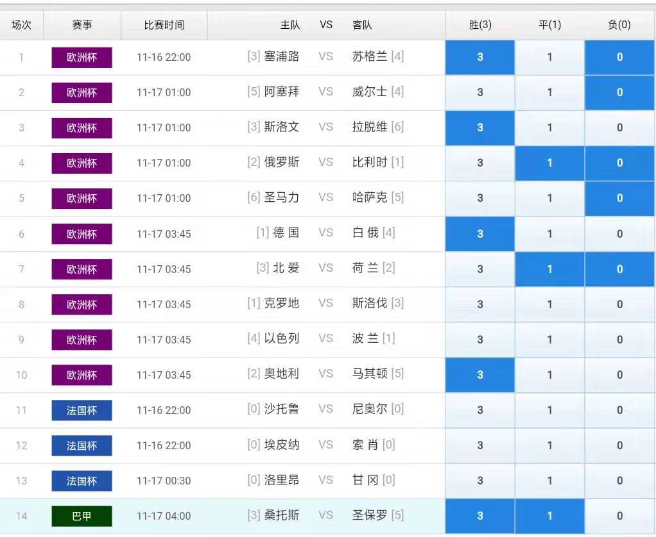This screenshot has width=656, height=537.
Task: Deselect draw (1) for 桑托斯 vs 圣保罗
Action: click(x=549, y=516)
